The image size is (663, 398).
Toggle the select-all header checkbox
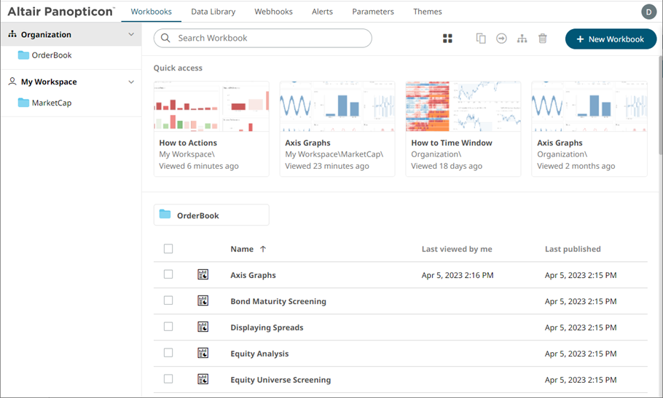tap(168, 249)
